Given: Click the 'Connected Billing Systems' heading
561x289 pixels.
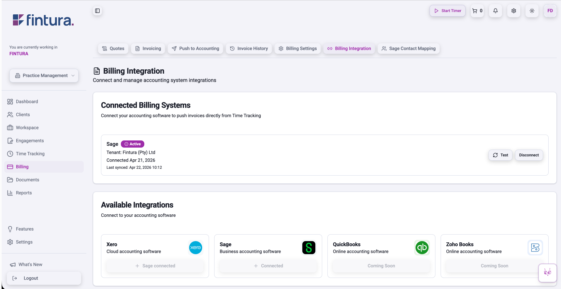Looking at the screenshot, I should click(x=146, y=105).
